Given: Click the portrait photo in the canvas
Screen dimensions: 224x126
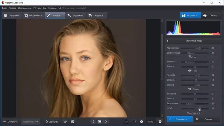Looking at the screenshot, I should [81, 68].
